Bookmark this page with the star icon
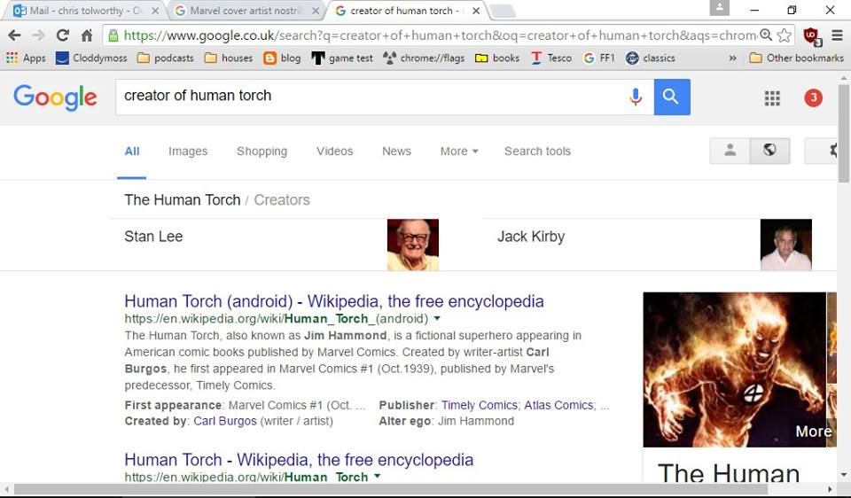The width and height of the screenshot is (851, 498). pyautogui.click(x=784, y=35)
